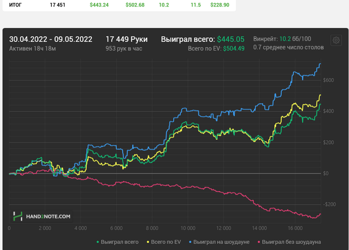Click the $228.90 cell in the totals row
Screen dimensions: 349x250
click(x=220, y=5)
